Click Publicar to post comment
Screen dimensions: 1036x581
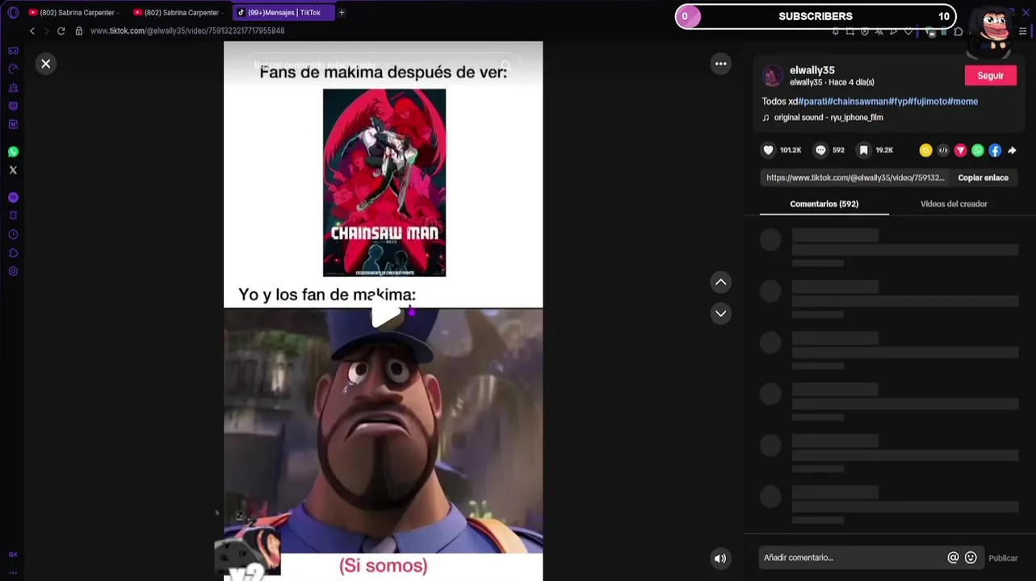[1003, 558]
